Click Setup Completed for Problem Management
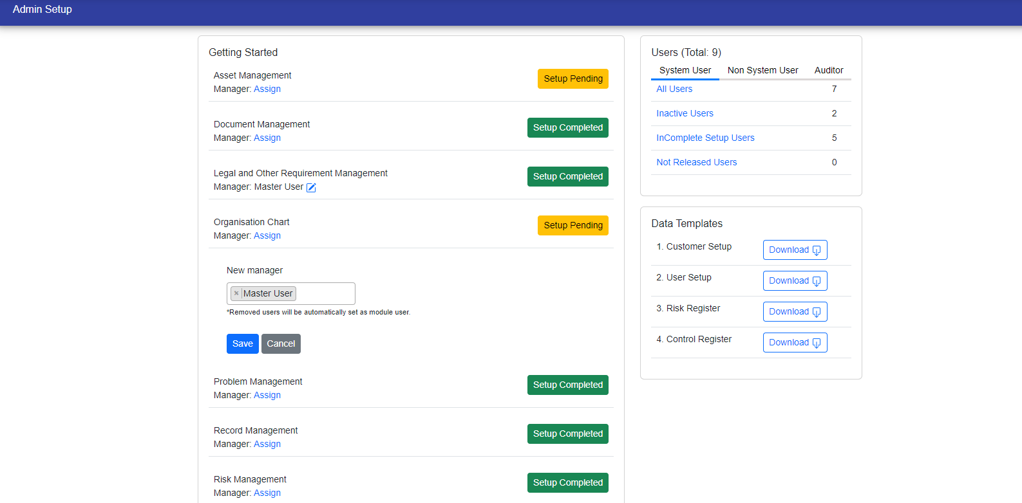Screen dimensions: 1022x503 pyautogui.click(x=567, y=385)
